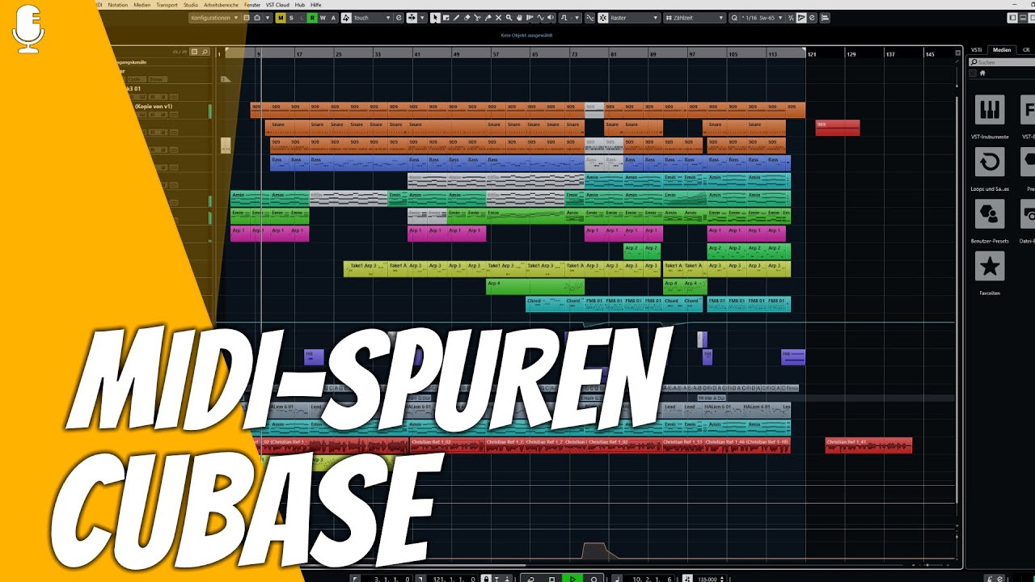Open the Medien menu
The width and height of the screenshot is (1035, 582).
coord(142,4)
